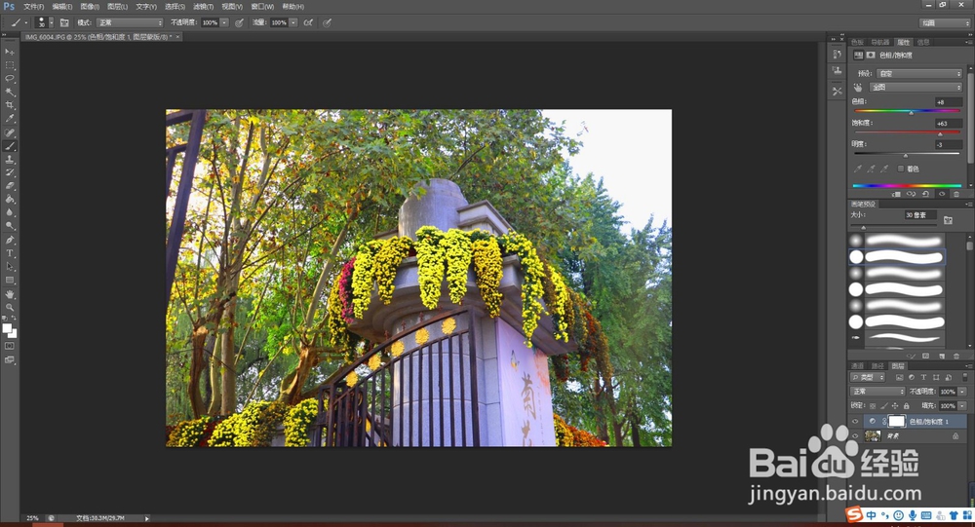The height and width of the screenshot is (527, 975).
Task: Open the History panel icon
Action: [837, 55]
